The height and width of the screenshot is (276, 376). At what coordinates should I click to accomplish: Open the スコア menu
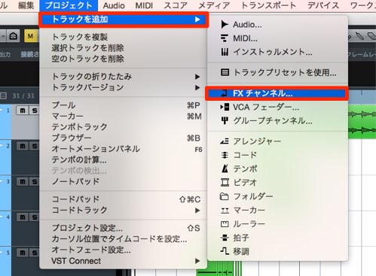176,5
